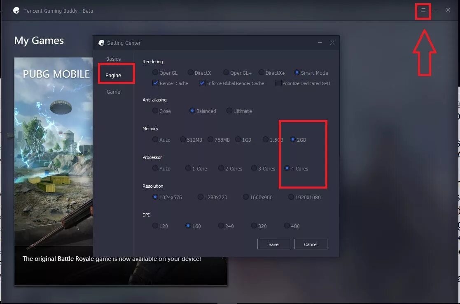Choose 1600x900 resolution
The height and width of the screenshot is (304, 460).
(245, 197)
